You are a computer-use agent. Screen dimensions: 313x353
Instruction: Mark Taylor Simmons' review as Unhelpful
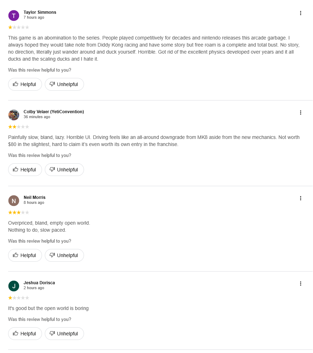[x=64, y=84]
